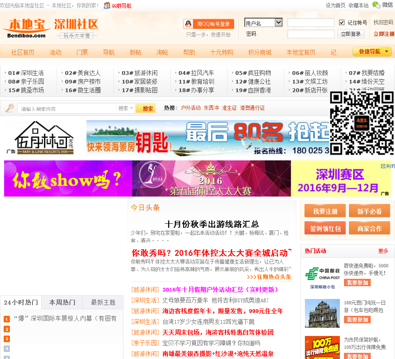Open “爆”深圳国际车展惊人内幕 topic
The height and width of the screenshot is (359, 395).
pyautogui.click(x=65, y=318)
